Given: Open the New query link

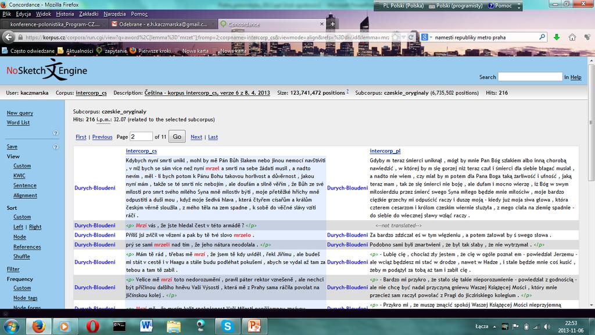Looking at the screenshot, I should [20, 113].
